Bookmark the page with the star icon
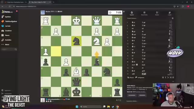This screenshot has width=194, height=109. pos(178,6)
